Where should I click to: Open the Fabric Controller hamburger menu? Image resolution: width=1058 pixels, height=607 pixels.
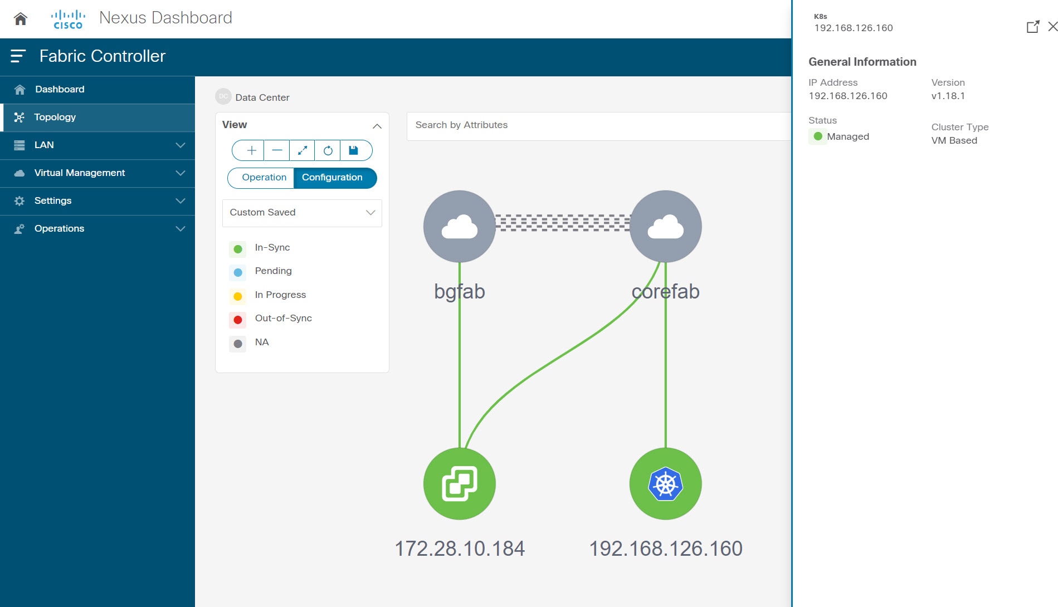(x=18, y=56)
